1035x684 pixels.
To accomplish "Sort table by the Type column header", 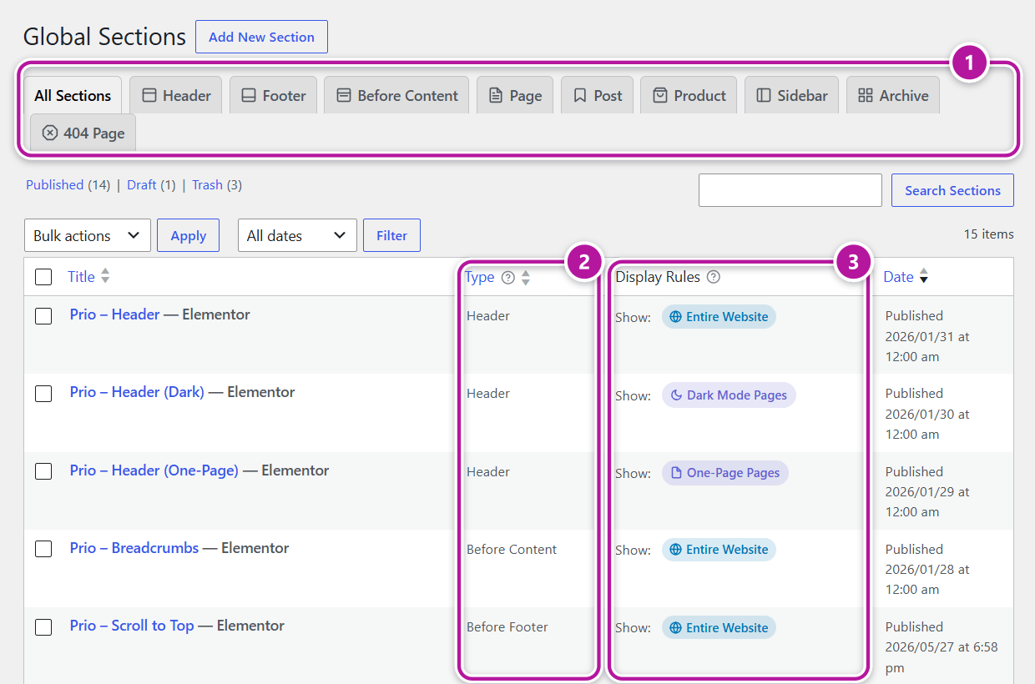I will [x=479, y=277].
